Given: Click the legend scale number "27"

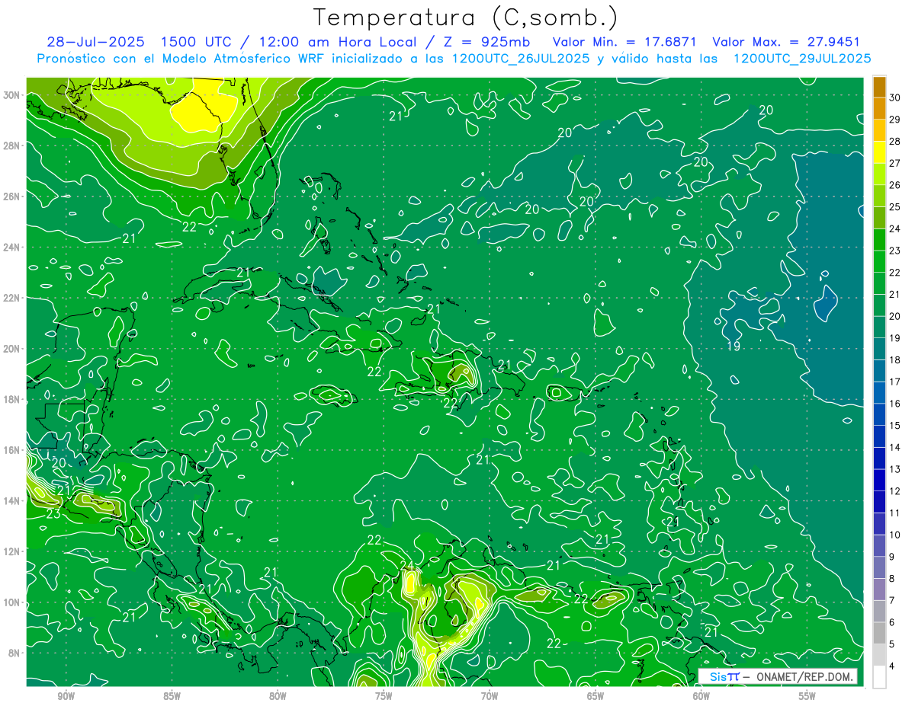Looking at the screenshot, I should coord(895,163).
